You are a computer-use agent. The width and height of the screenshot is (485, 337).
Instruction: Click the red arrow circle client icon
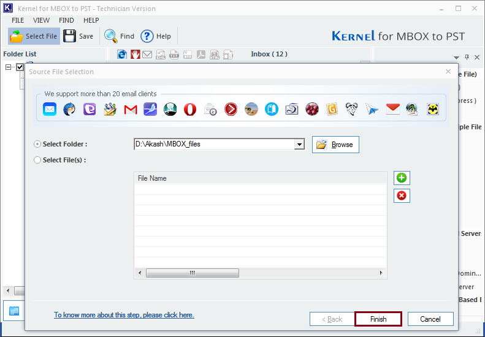pyautogui.click(x=231, y=109)
